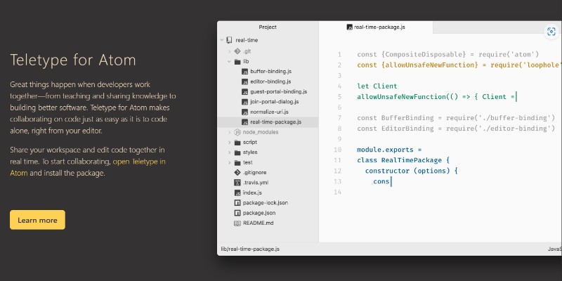Open README.md file
The width and height of the screenshot is (562, 281).
pos(258,223)
